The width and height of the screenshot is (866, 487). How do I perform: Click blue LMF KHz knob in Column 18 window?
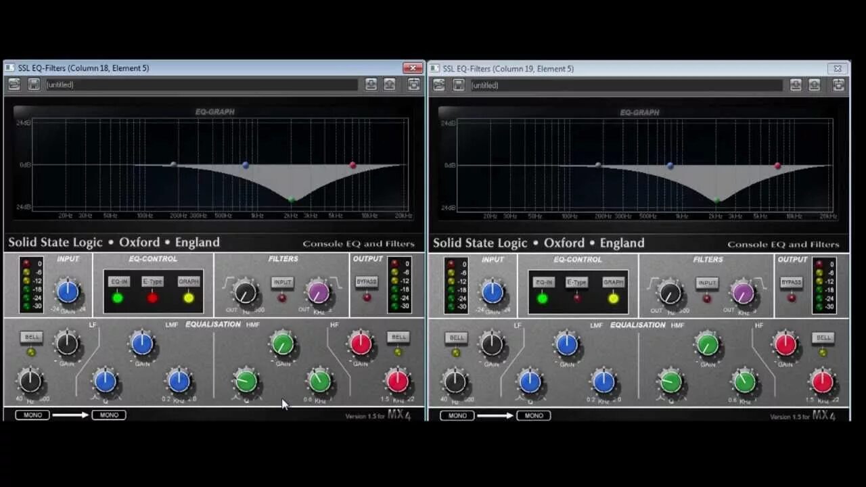click(179, 381)
